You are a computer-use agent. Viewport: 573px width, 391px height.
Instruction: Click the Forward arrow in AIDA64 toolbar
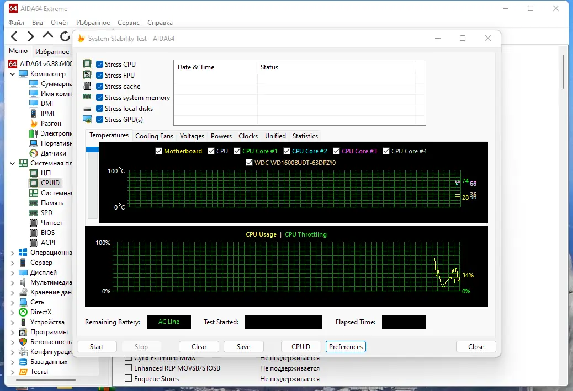click(31, 36)
